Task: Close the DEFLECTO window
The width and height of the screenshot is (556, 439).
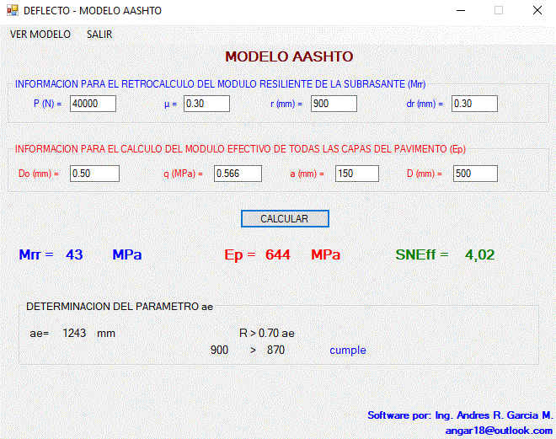Action: click(x=537, y=11)
